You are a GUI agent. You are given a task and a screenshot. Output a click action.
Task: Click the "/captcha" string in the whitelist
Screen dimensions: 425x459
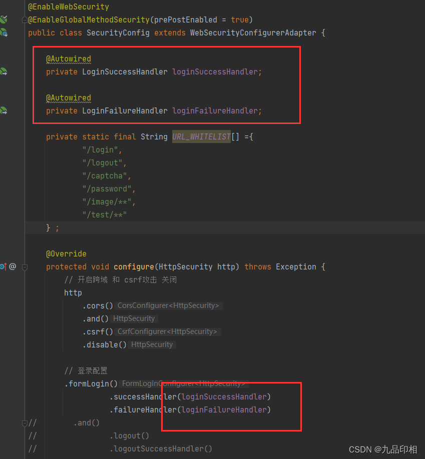[105, 175]
